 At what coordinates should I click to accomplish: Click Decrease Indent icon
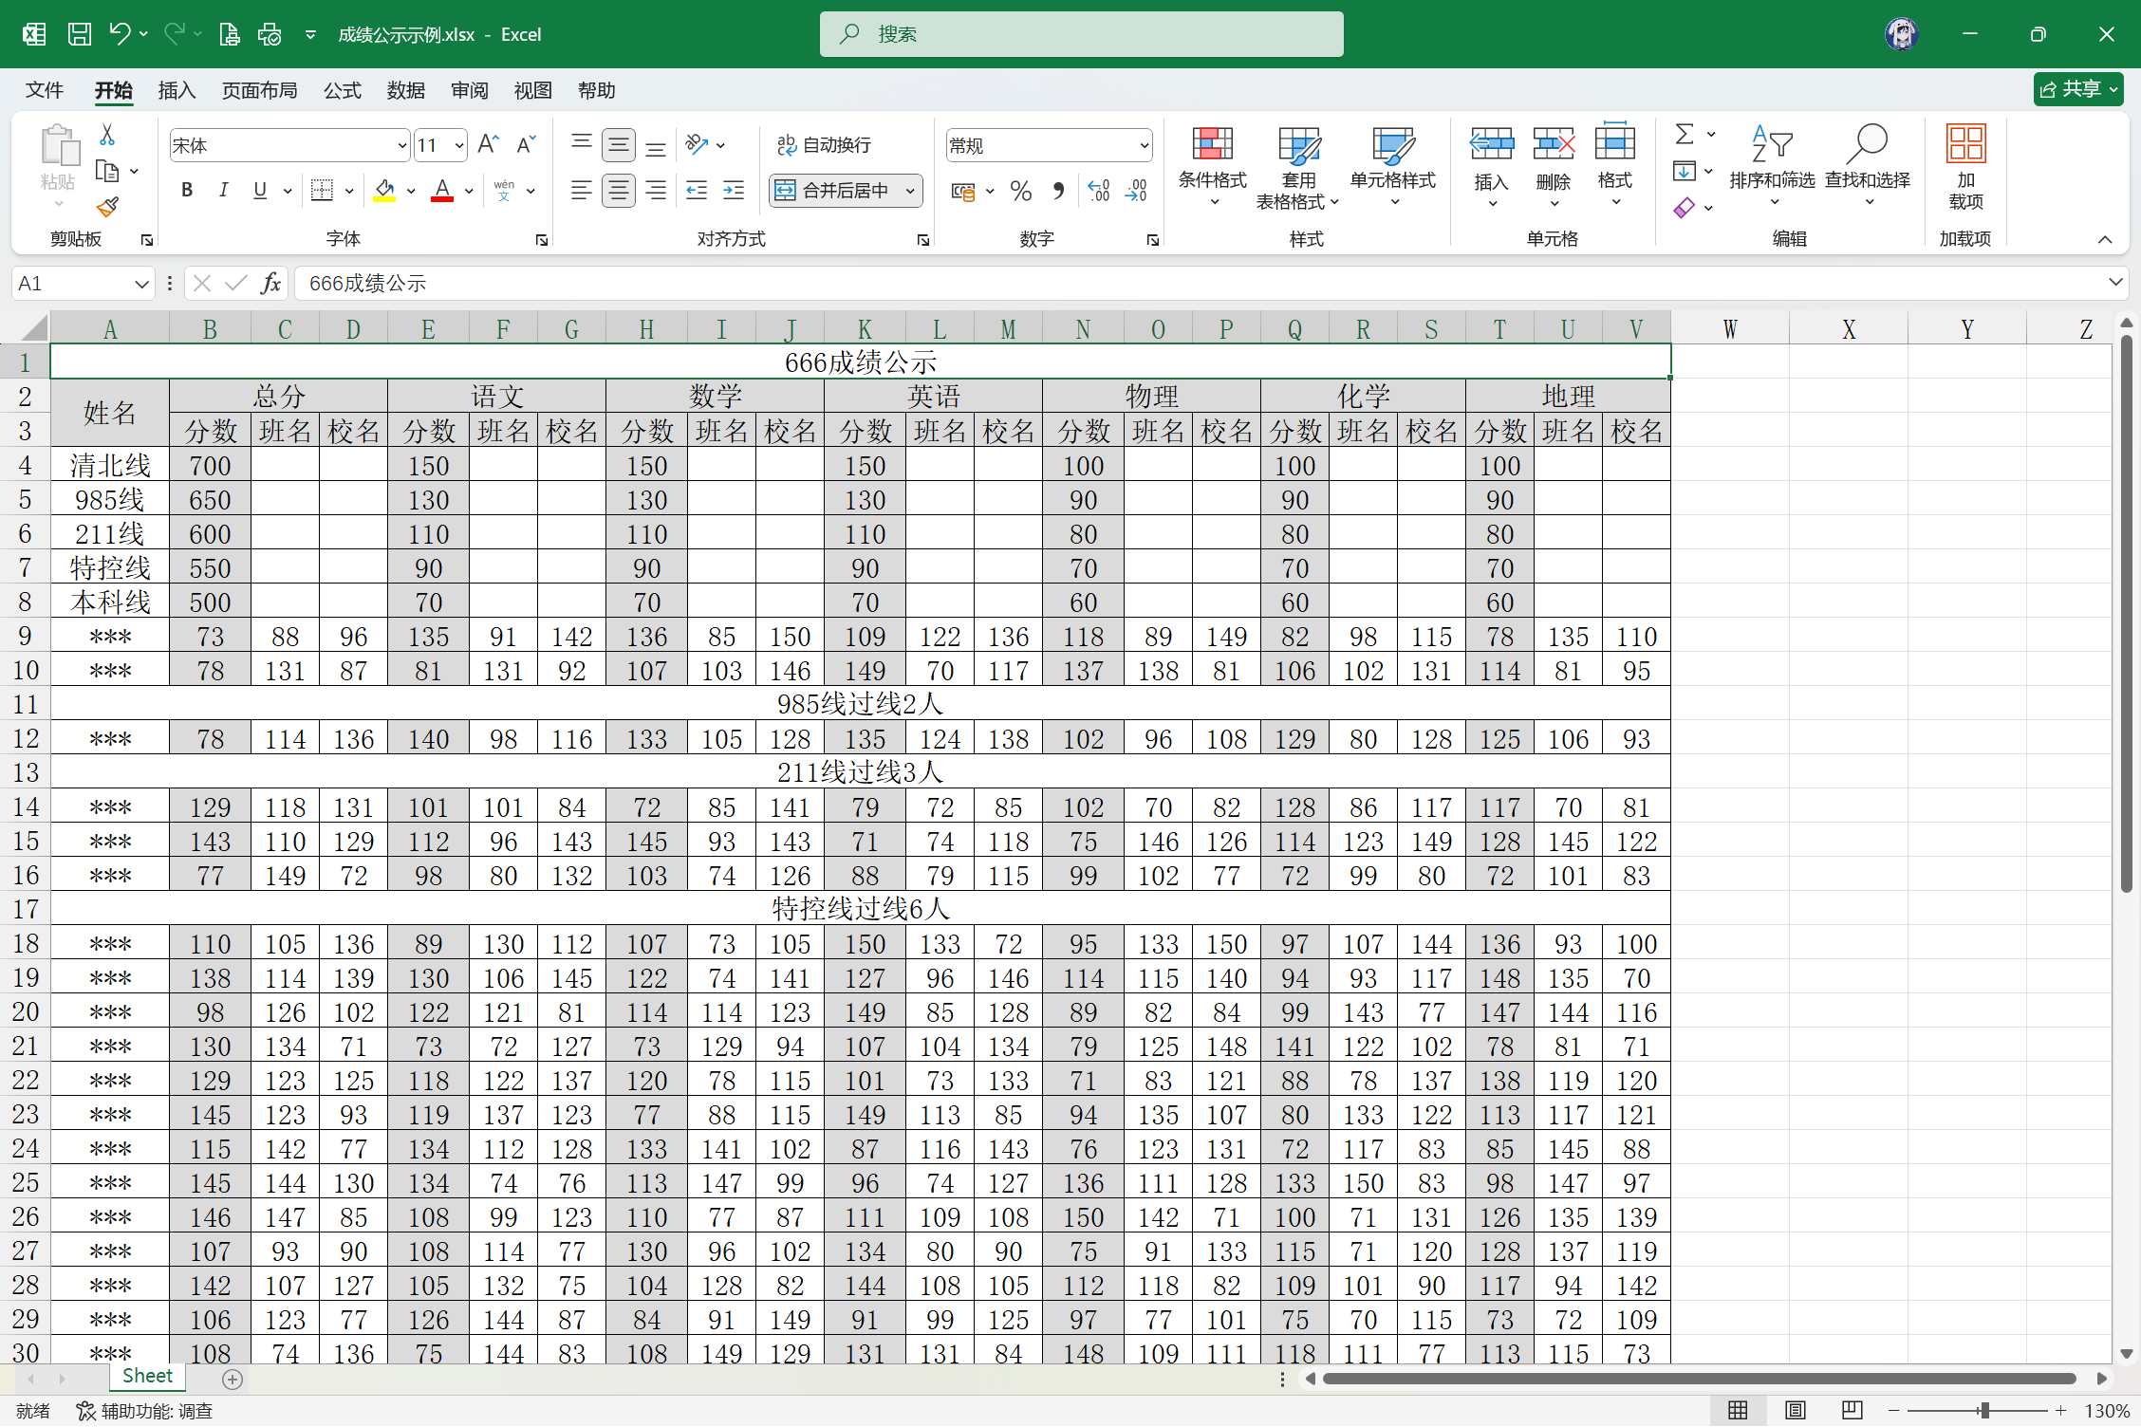coord(697,191)
